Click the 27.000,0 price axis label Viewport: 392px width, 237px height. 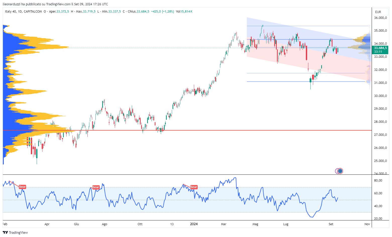click(380, 135)
